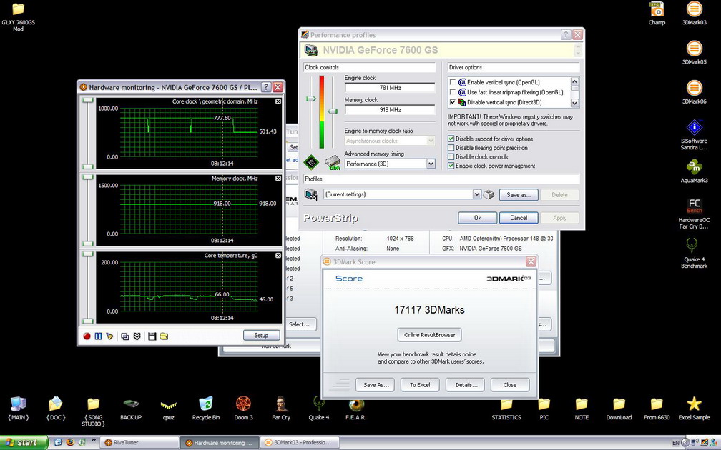This screenshot has width=721, height=450.
Task: Click the Engine clock slider handle
Action: [x=311, y=99]
